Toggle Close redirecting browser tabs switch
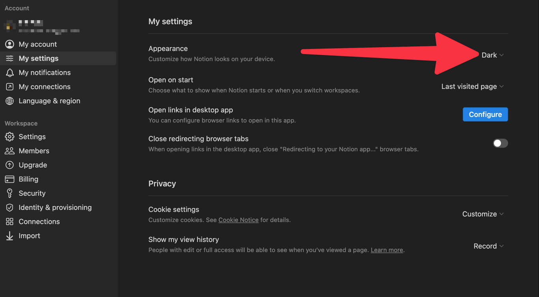 [500, 143]
